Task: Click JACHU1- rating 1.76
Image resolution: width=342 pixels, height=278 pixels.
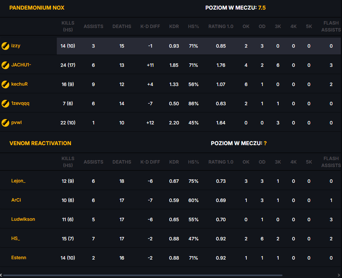Action: point(221,65)
